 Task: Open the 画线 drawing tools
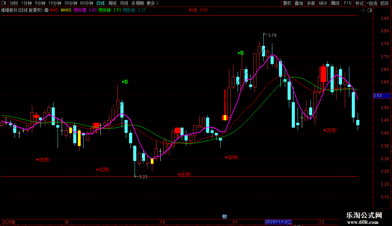(335, 3)
